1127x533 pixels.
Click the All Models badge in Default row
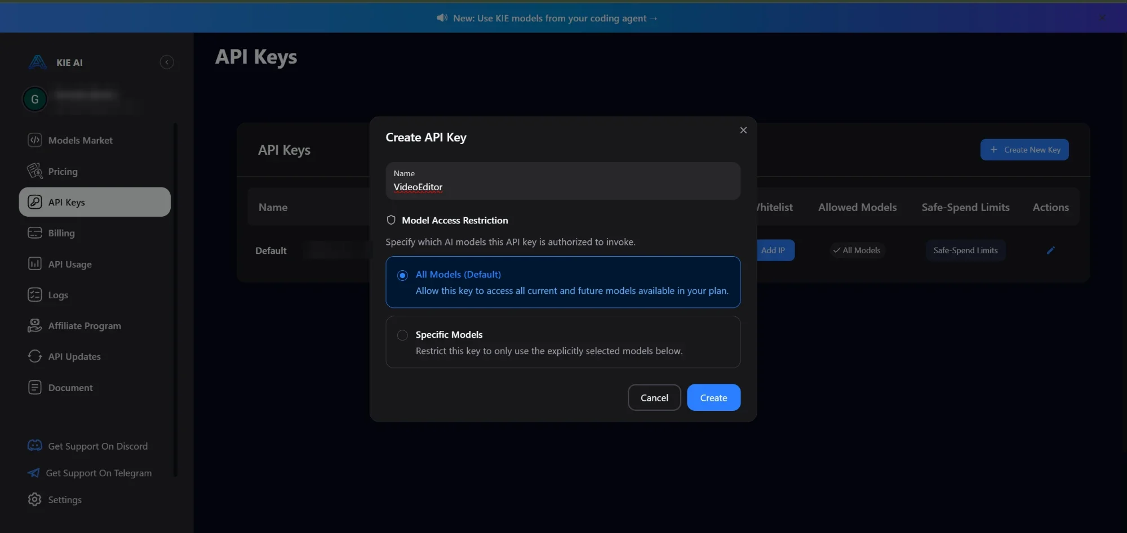pyautogui.click(x=857, y=250)
